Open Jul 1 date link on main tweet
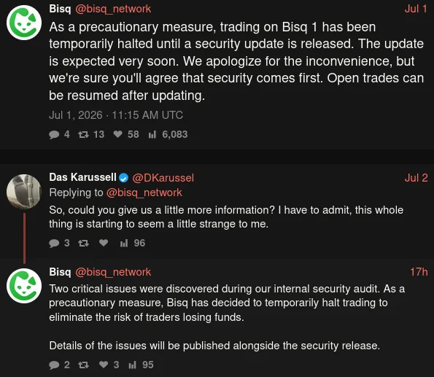This screenshot has width=434, height=377. 416,9
